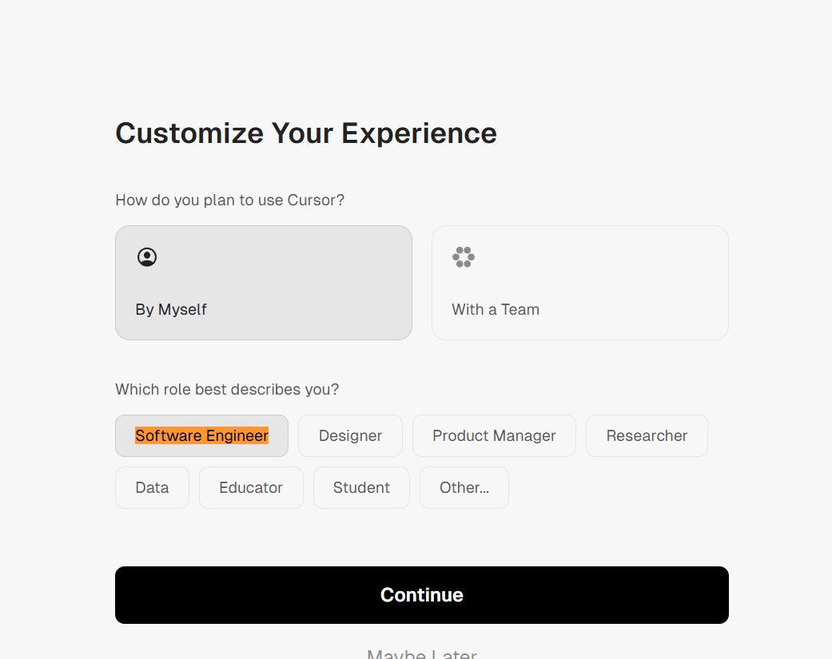Select Student as your role
The height and width of the screenshot is (659, 832).
[x=361, y=488]
